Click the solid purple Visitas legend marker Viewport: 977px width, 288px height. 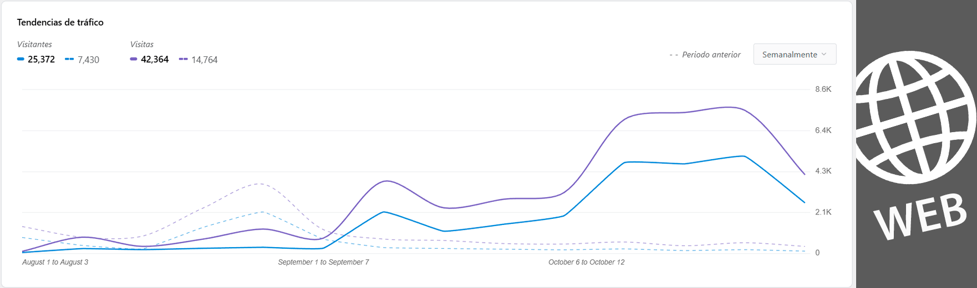134,59
